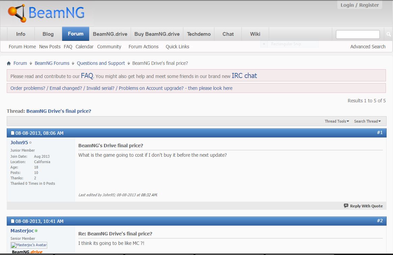
Task: Click the Order problems notice link
Action: click(x=121, y=88)
